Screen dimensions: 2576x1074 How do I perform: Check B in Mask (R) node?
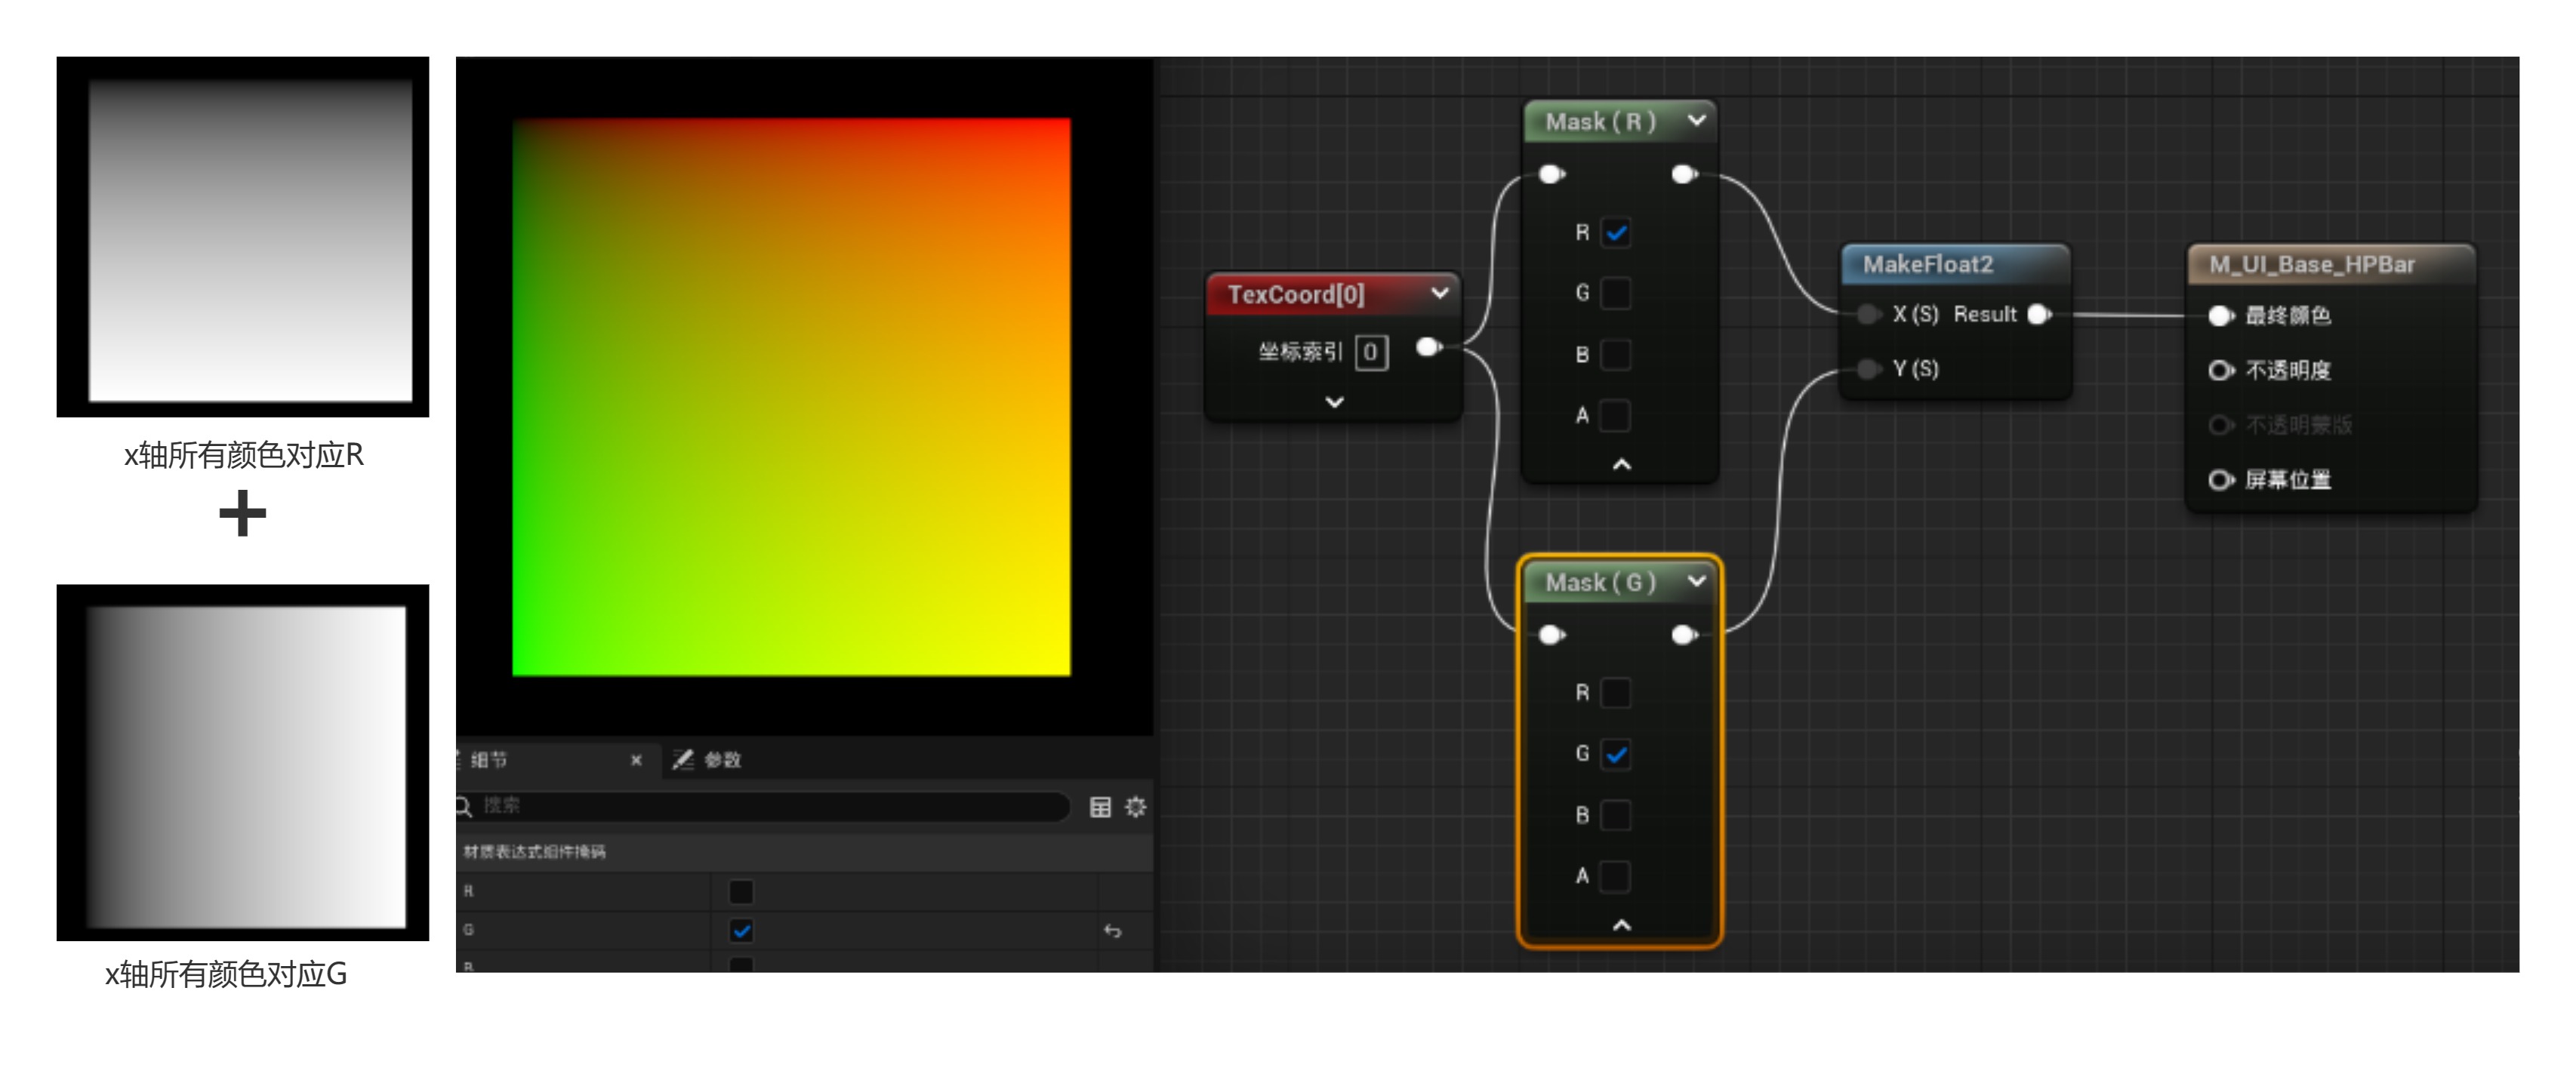coord(1616,355)
